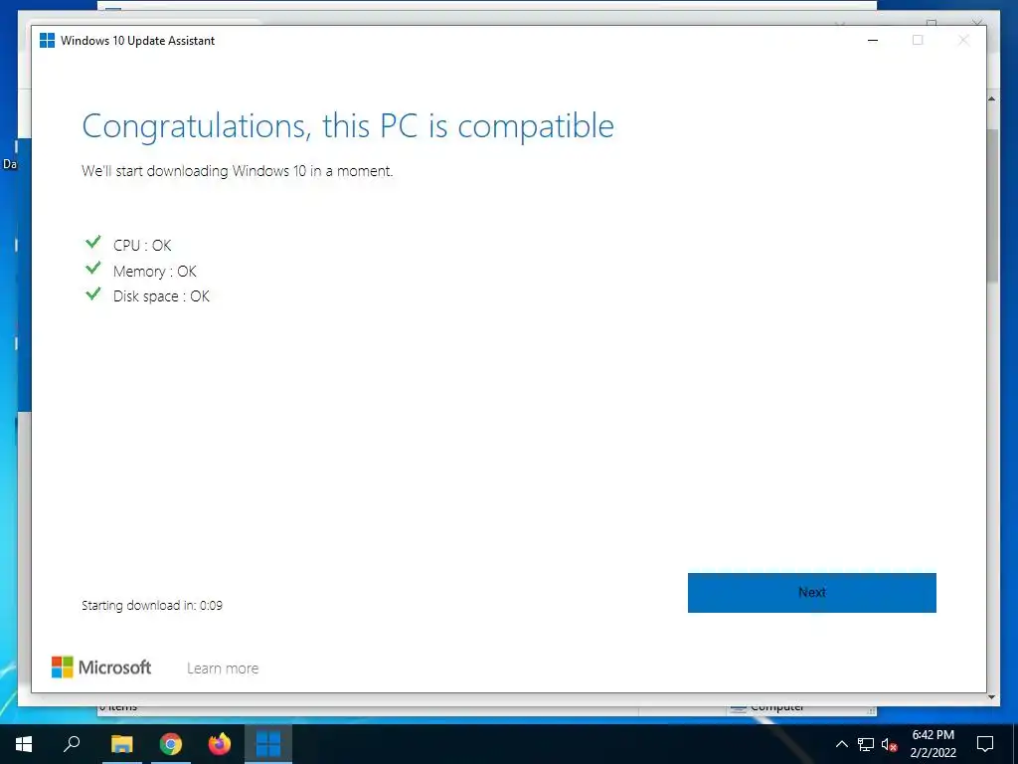The image size is (1018, 764).
Task: Click the background window's scroll-up arrow
Action: tap(992, 98)
